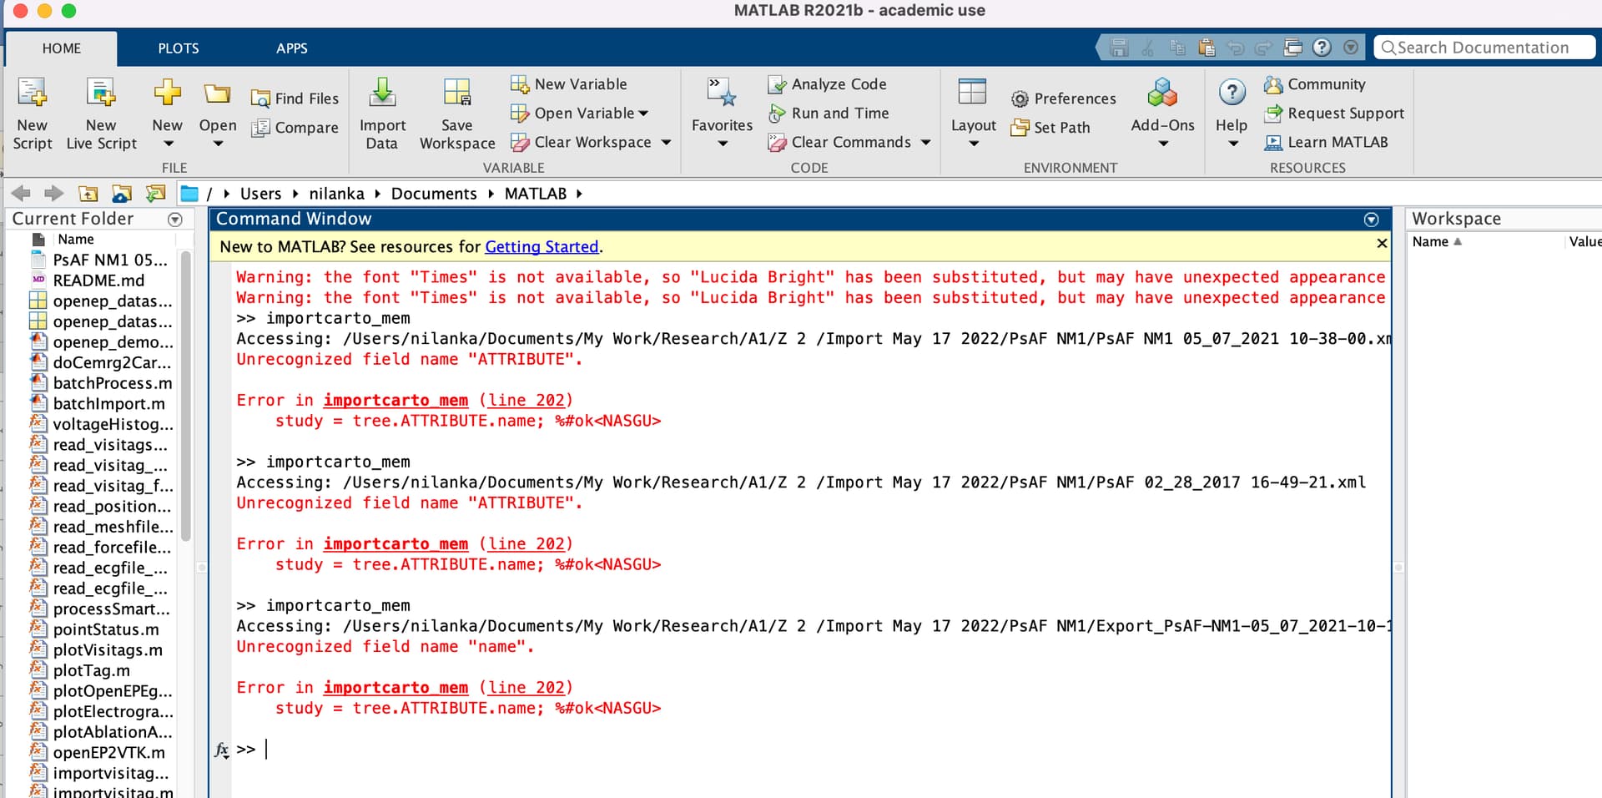Click the quick access help icon
The height and width of the screenshot is (798, 1602).
(1322, 48)
